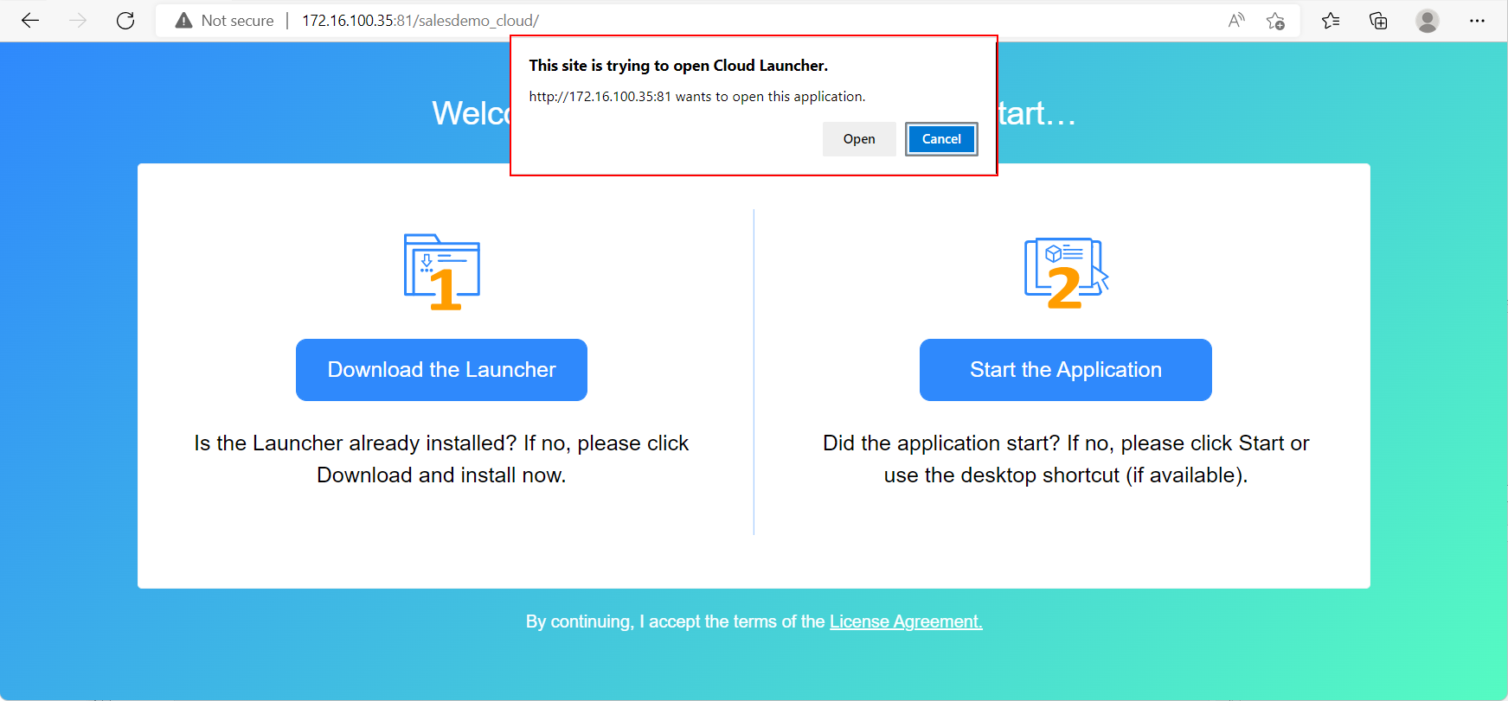Open the browser Settings and more menu
Screen dimensions: 1508x701
click(1477, 21)
